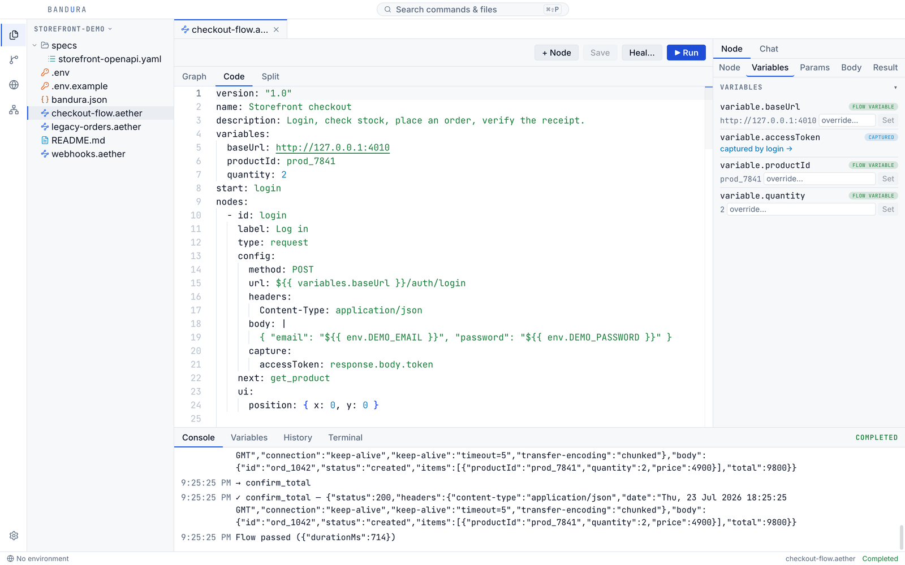The image size is (905, 565).
Task: Open the Terminal tab
Action: (x=345, y=437)
